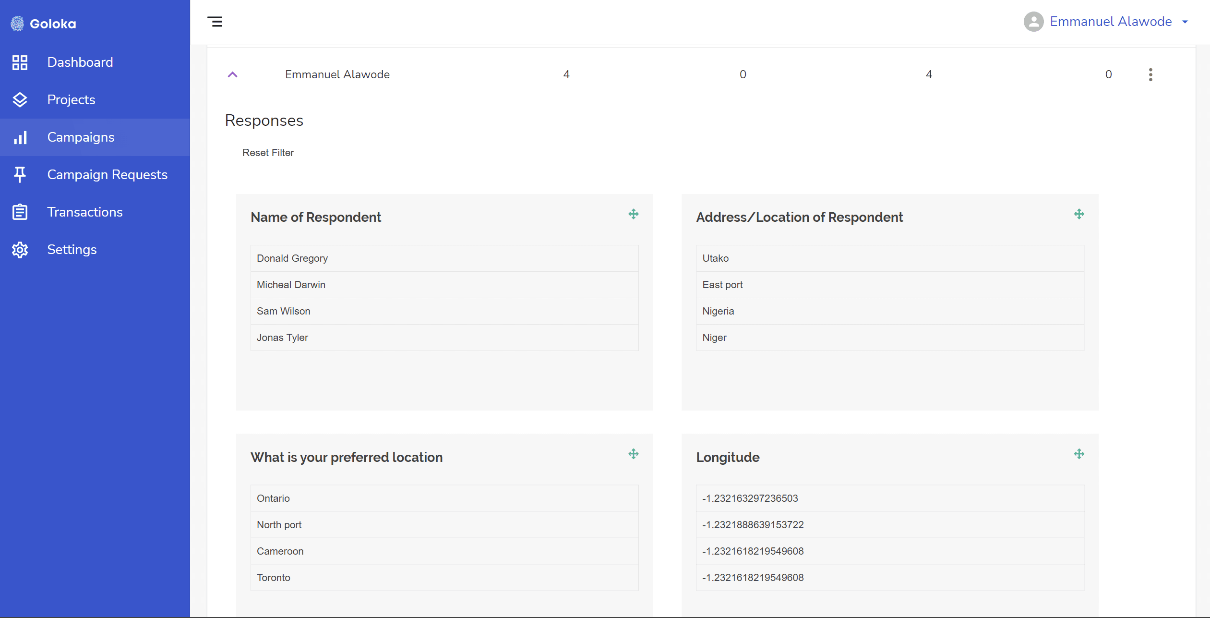
Task: Go to Projects in sidebar
Action: pos(71,100)
